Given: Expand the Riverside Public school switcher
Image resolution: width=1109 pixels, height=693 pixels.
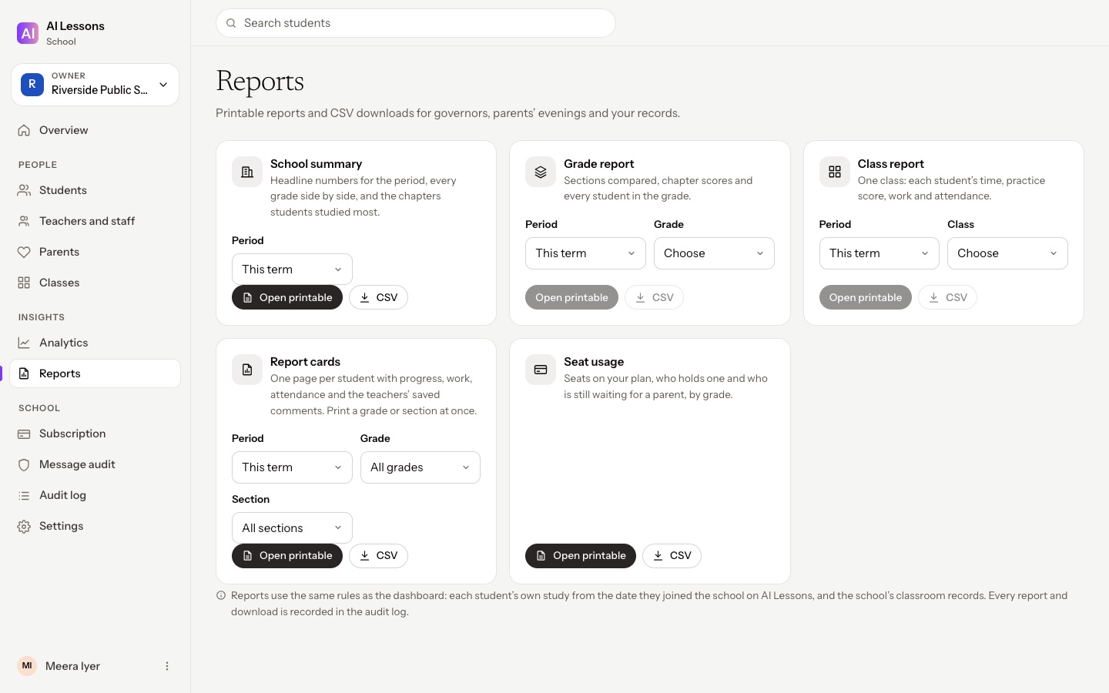Looking at the screenshot, I should pyautogui.click(x=95, y=84).
